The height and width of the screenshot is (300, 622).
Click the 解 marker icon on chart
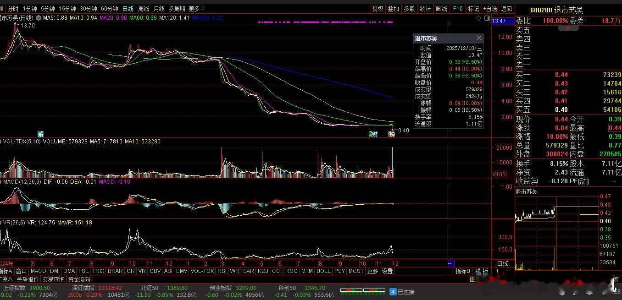click(x=41, y=134)
